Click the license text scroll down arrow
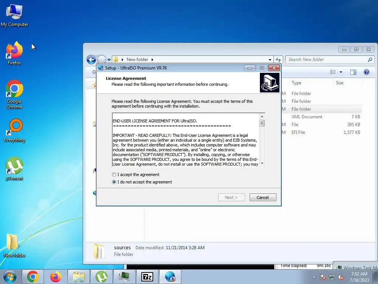Viewport: 378px width, 284px height. (262, 163)
